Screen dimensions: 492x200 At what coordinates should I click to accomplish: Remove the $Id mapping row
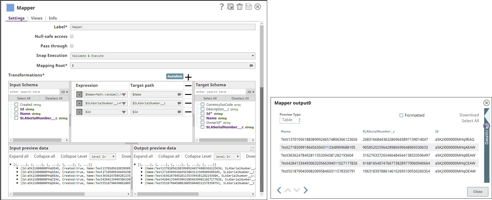tap(188, 112)
